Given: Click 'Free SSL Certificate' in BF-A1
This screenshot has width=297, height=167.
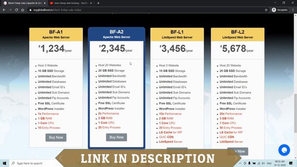Looking at the screenshot, I should pyautogui.click(x=51, y=103).
